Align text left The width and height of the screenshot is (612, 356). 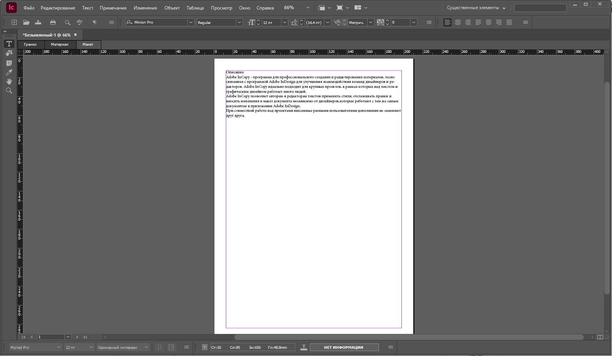pyautogui.click(x=447, y=22)
